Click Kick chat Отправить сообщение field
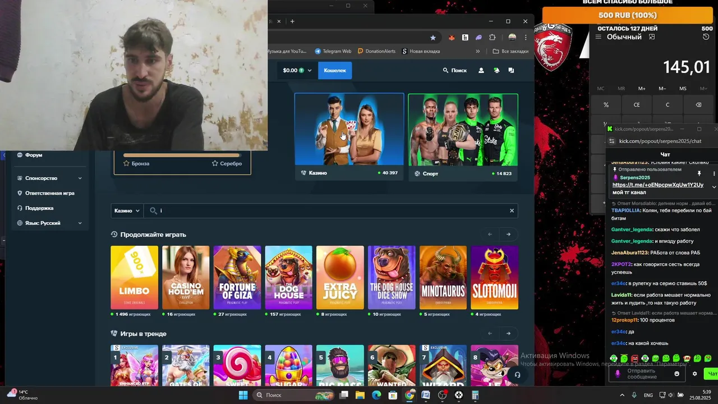The width and height of the screenshot is (718, 404). (x=647, y=374)
